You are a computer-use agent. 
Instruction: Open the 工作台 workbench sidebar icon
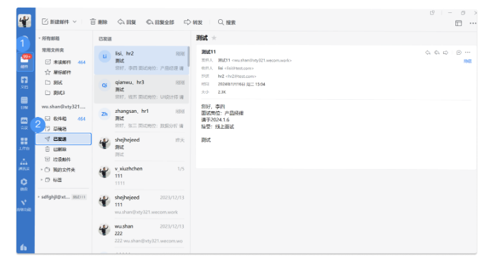pyautogui.click(x=24, y=144)
